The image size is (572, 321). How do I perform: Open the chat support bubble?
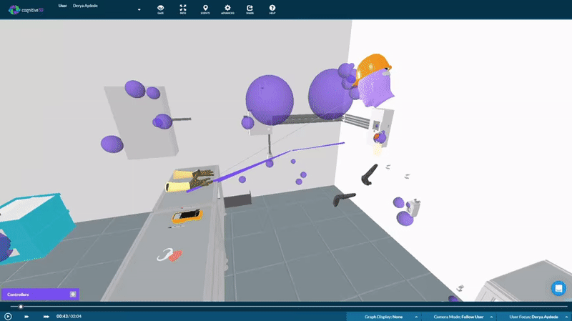coord(558,288)
